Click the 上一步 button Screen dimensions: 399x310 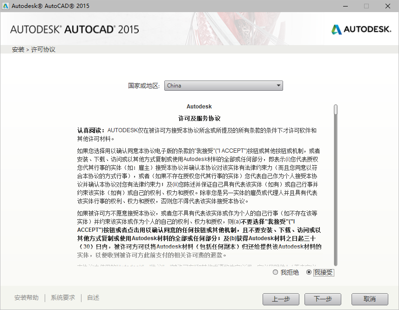[281, 299]
